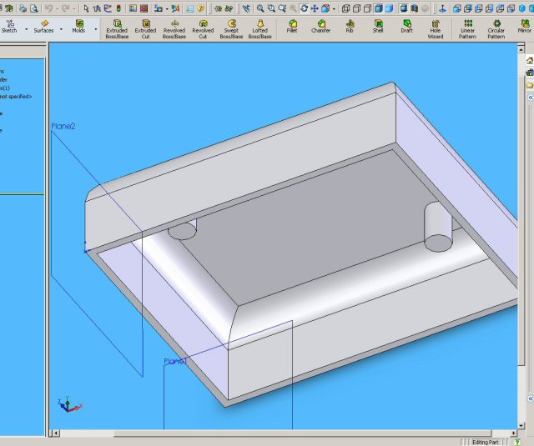
Task: Select the Extruded Boss/Base tool
Action: pos(117,28)
